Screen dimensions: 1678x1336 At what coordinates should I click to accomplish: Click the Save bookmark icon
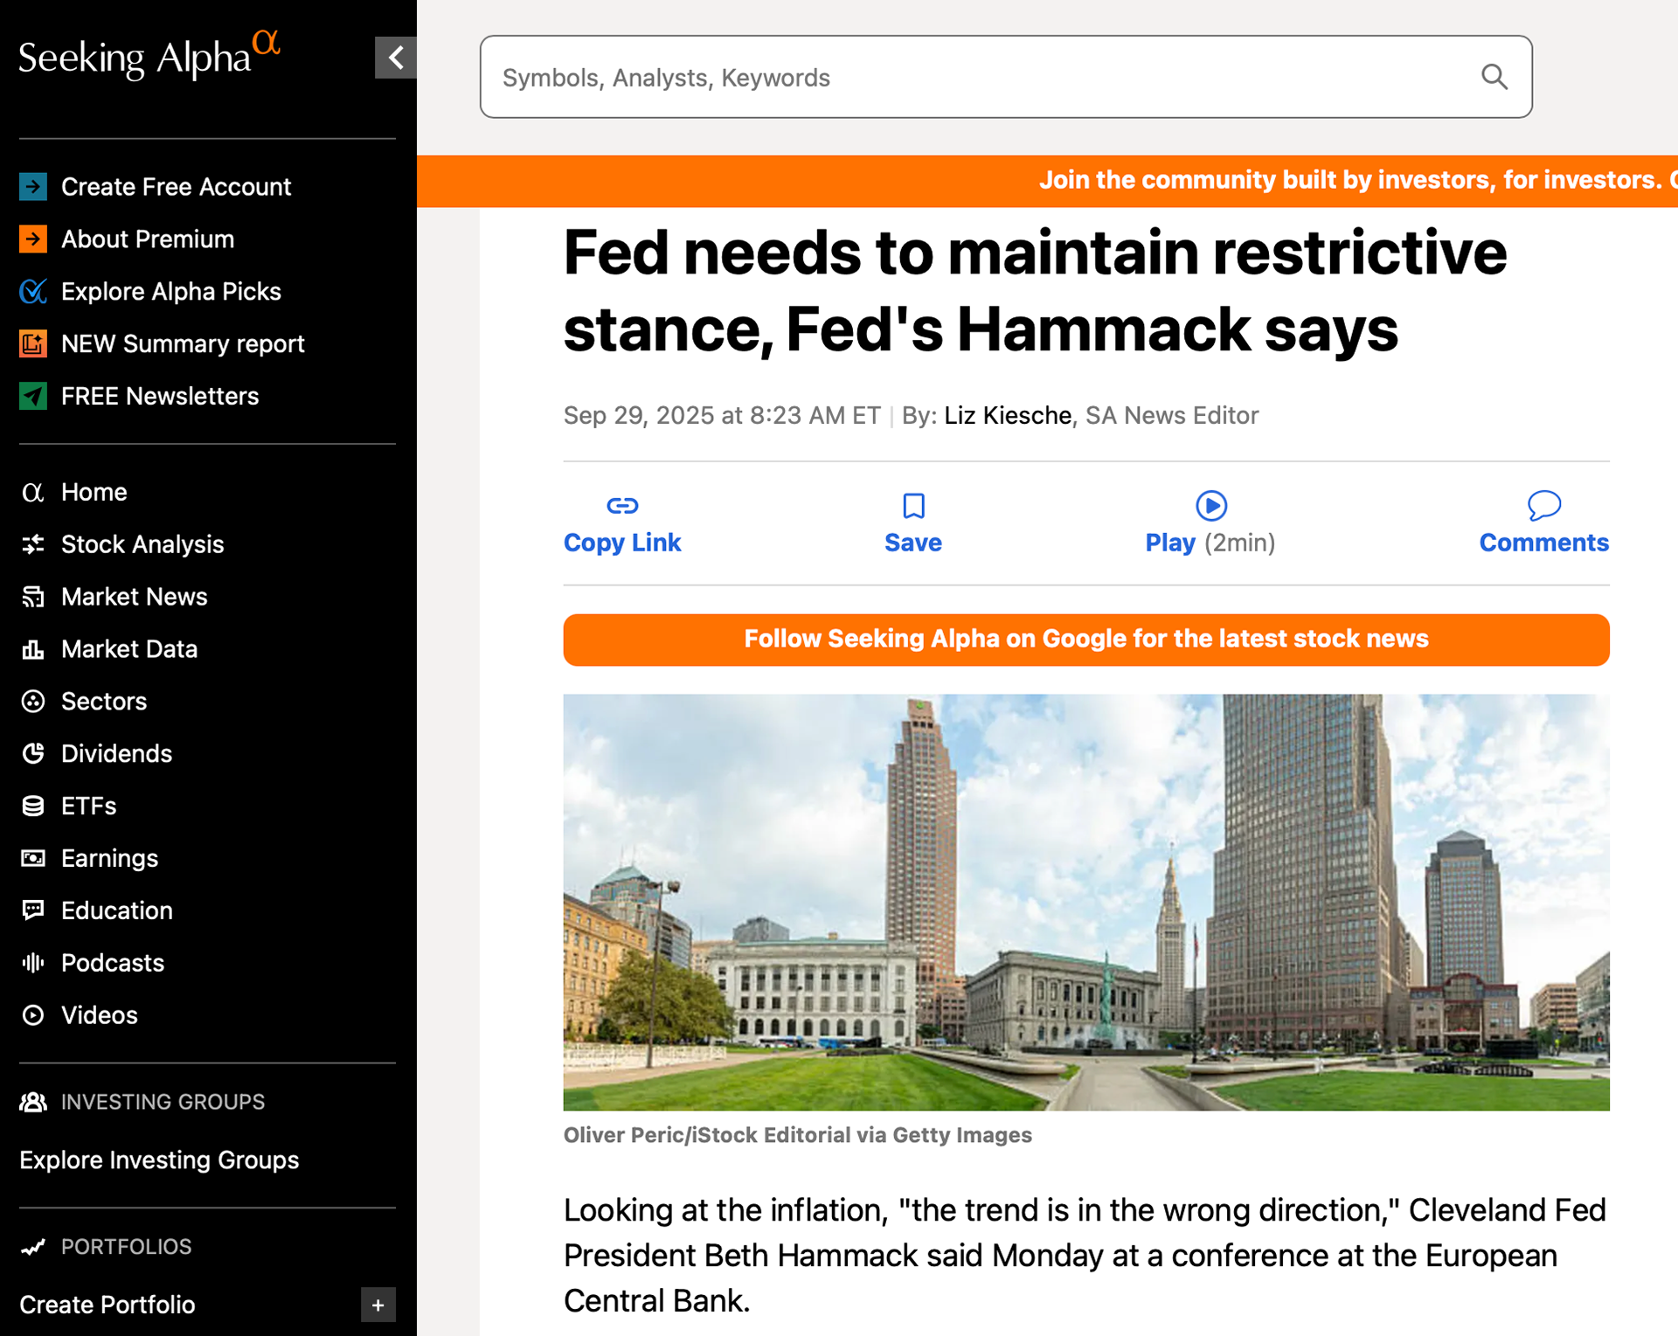pos(913,505)
